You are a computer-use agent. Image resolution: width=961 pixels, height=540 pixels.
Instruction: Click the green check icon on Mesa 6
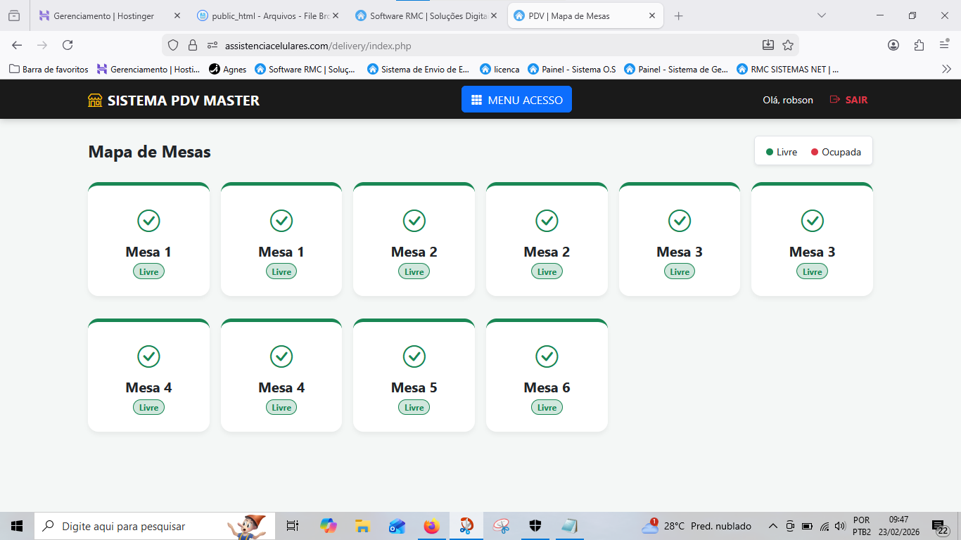point(547,356)
